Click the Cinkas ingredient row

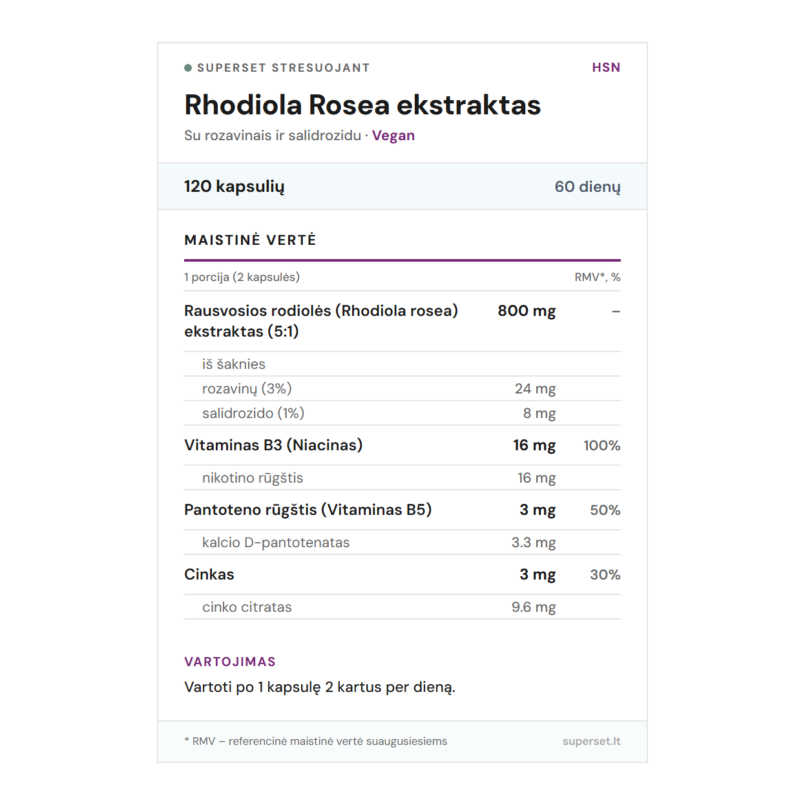[x=209, y=574]
